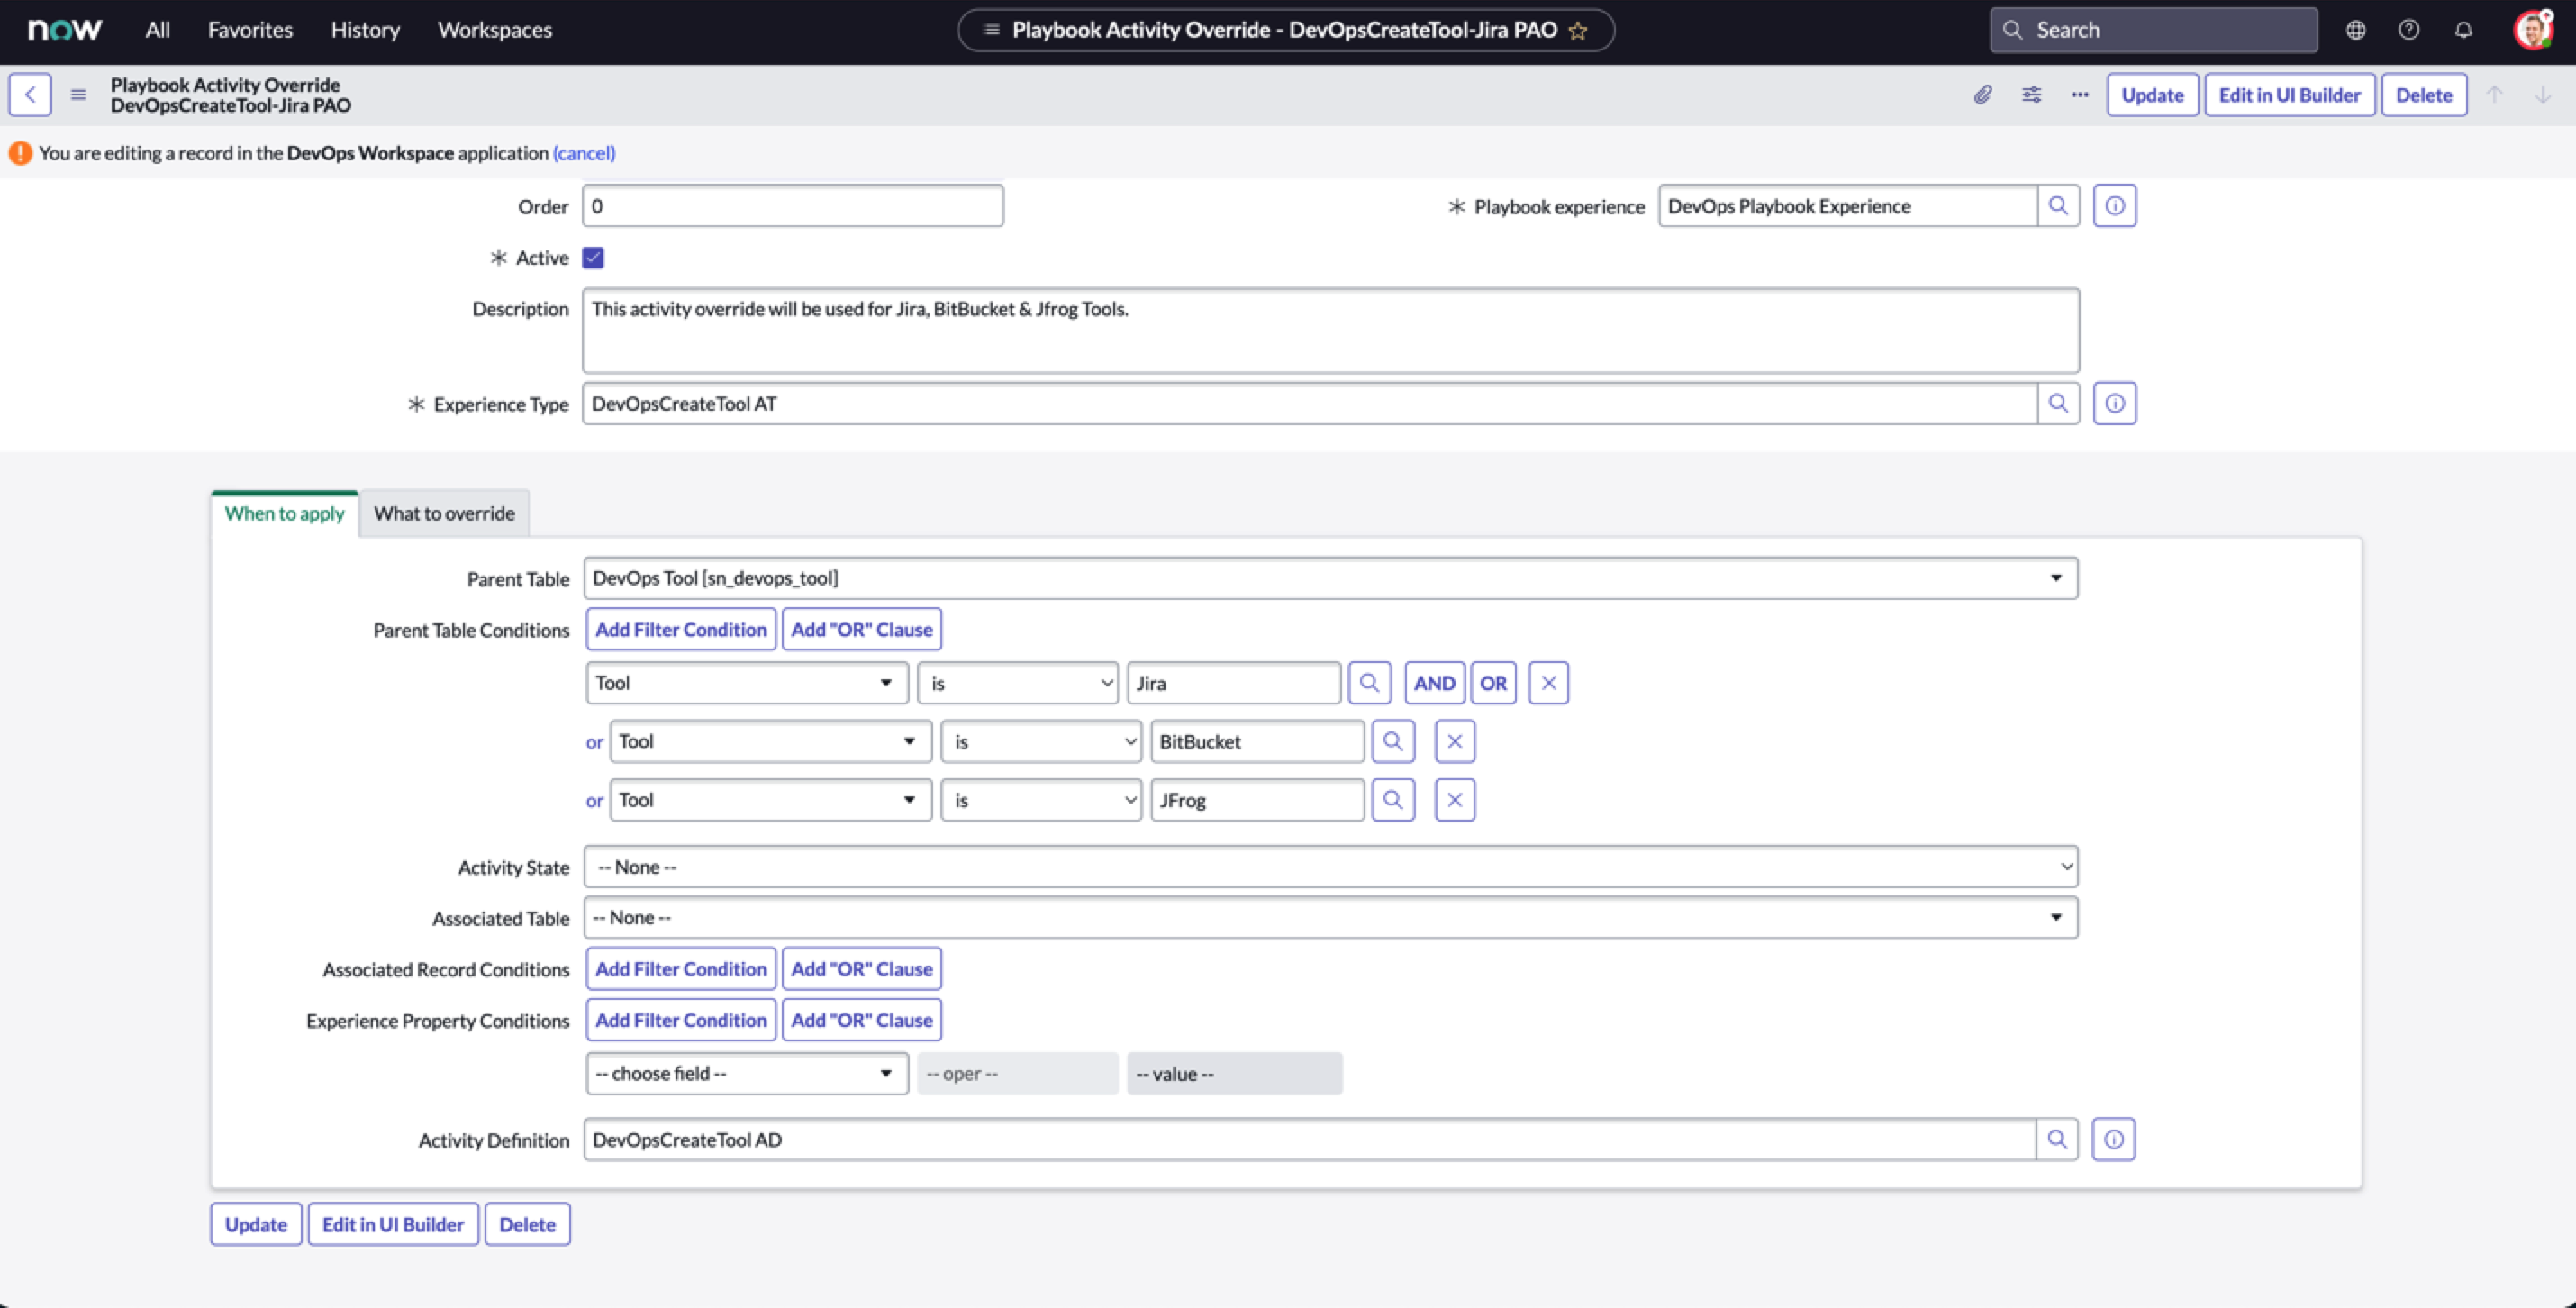Look up the BitBucket tool value

tap(1393, 742)
